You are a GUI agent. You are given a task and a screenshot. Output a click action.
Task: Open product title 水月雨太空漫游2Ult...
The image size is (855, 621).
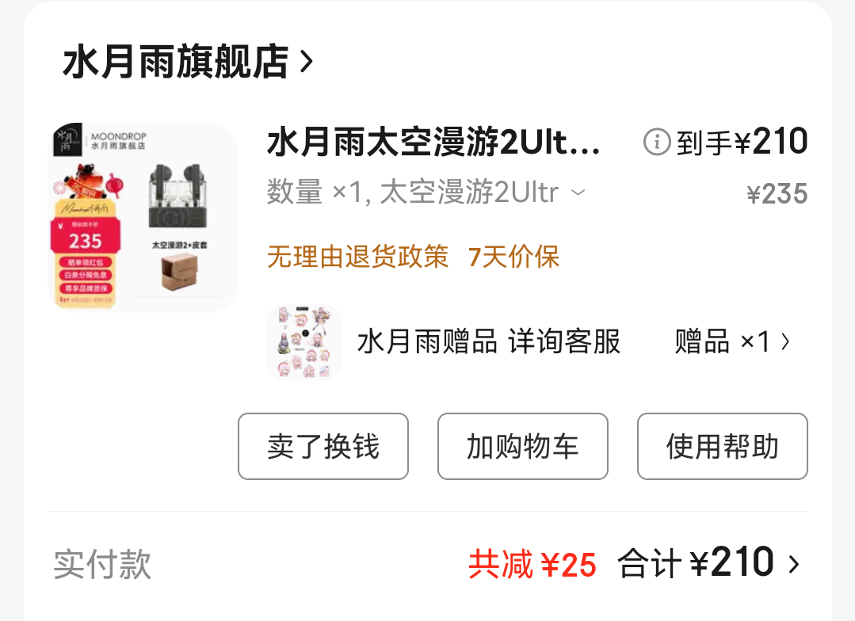coord(433,143)
